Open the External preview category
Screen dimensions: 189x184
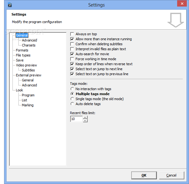click(x=29, y=75)
